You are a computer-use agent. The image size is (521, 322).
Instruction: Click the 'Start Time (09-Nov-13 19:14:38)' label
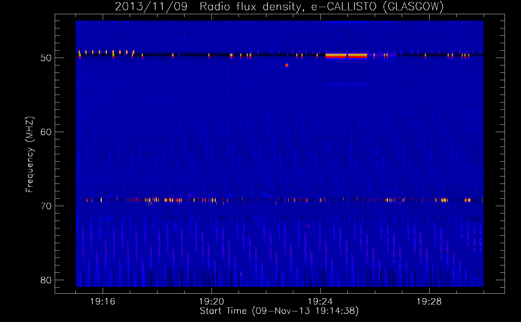pyautogui.click(x=279, y=311)
